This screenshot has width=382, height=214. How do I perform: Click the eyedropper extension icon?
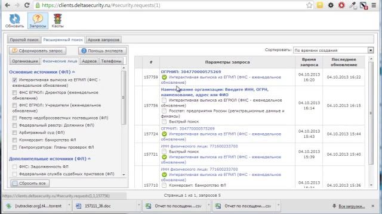pyautogui.click(x=353, y=5)
